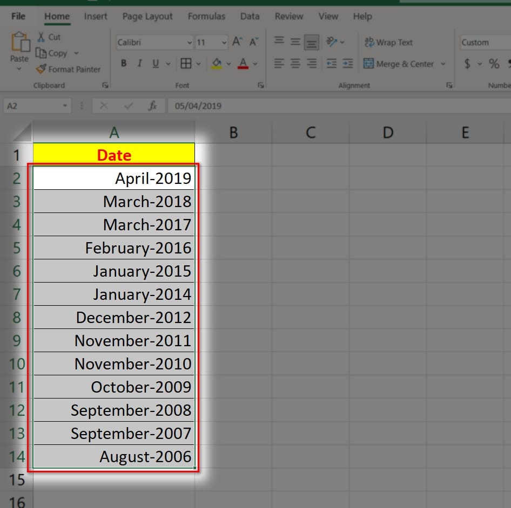
Task: Click Increase Font Size icon
Action: (x=237, y=42)
